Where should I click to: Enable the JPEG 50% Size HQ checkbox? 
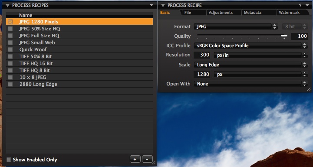10,29
